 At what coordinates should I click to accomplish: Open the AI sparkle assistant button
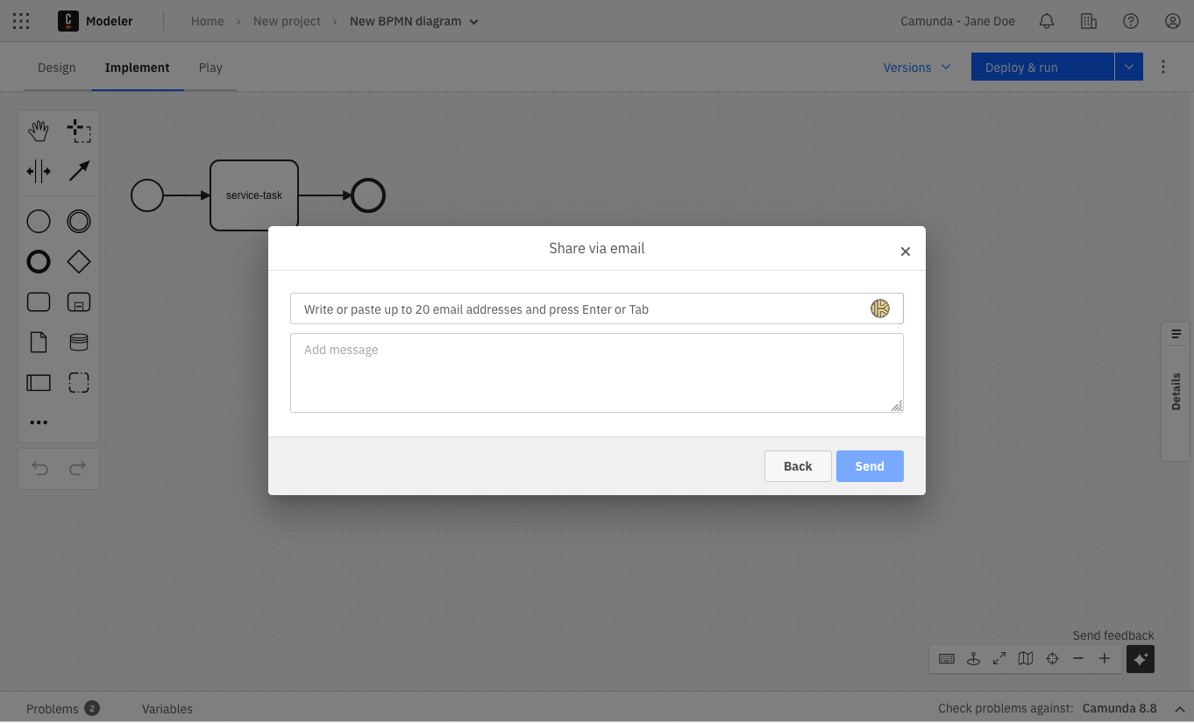(x=1140, y=659)
